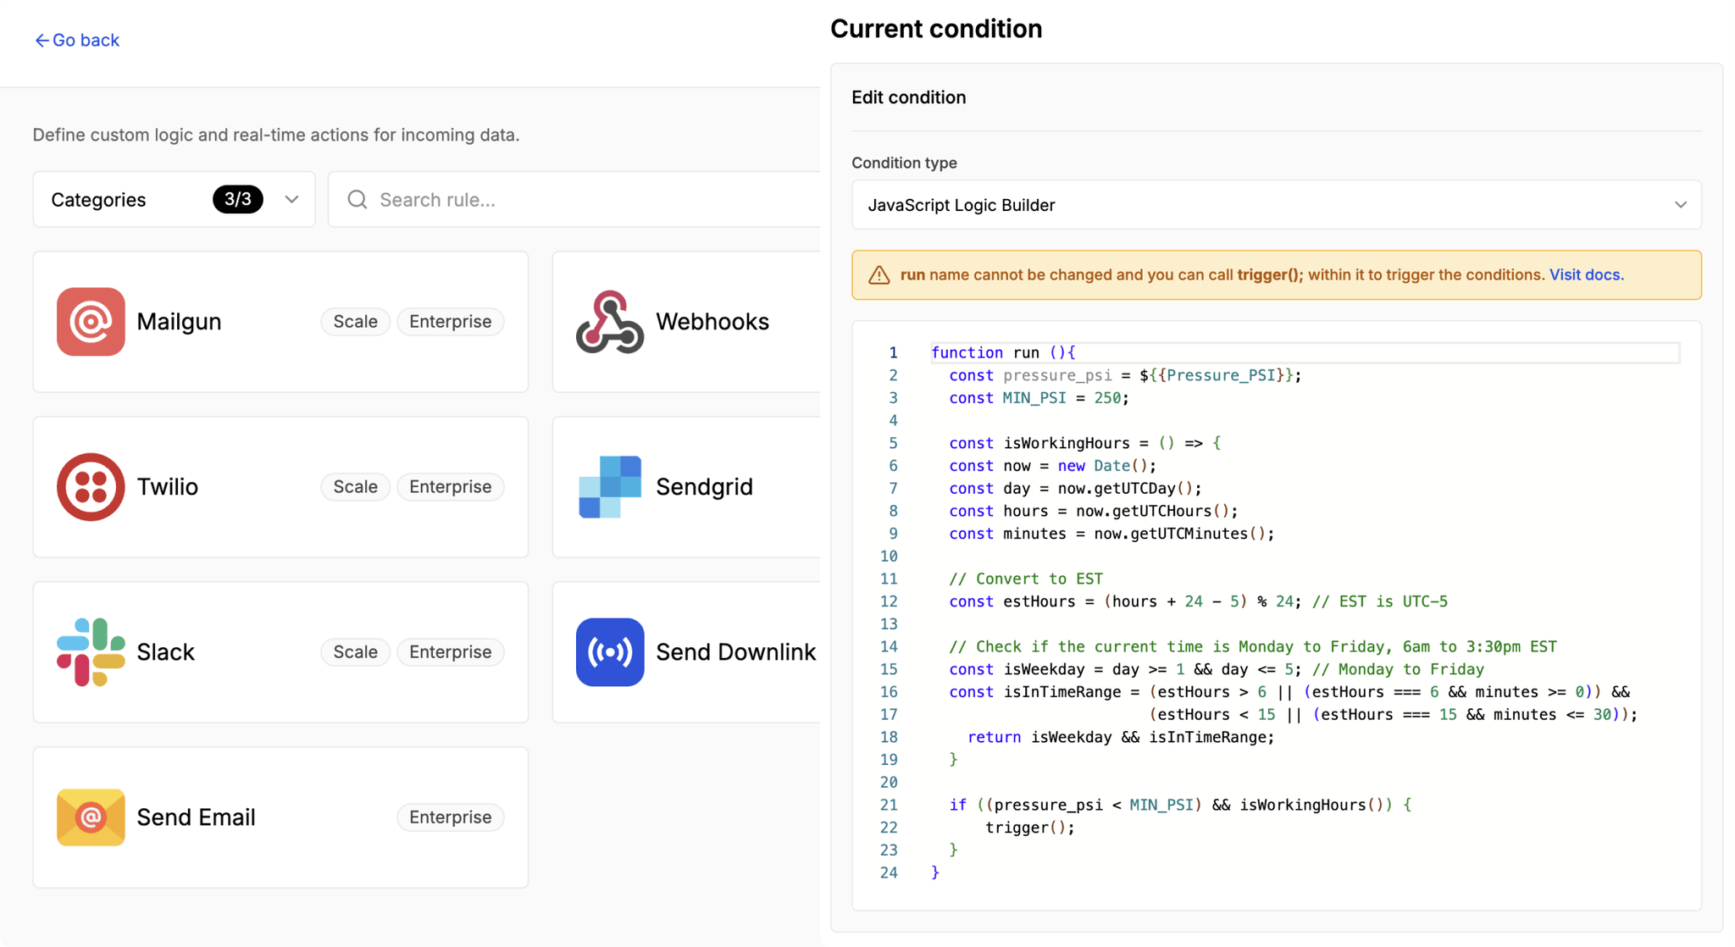Open the Twilio rule card
1735x947 pixels.
coord(280,487)
